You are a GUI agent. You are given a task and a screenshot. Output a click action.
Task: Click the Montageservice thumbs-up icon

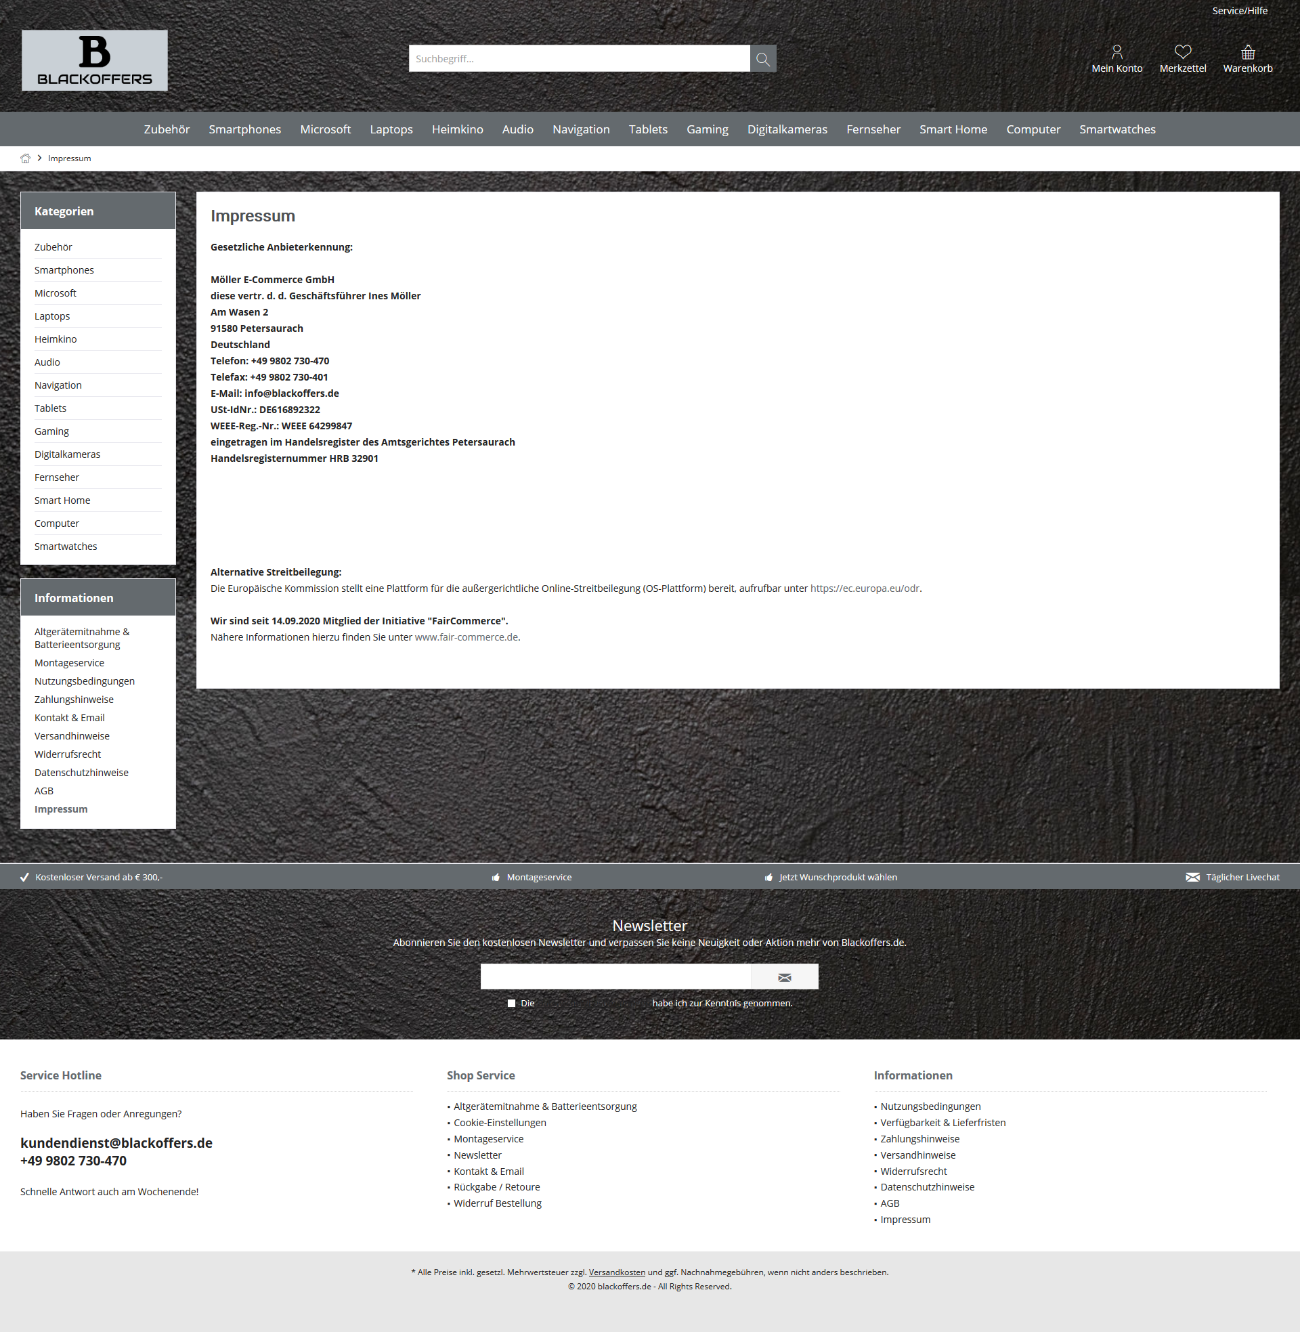pyautogui.click(x=496, y=878)
